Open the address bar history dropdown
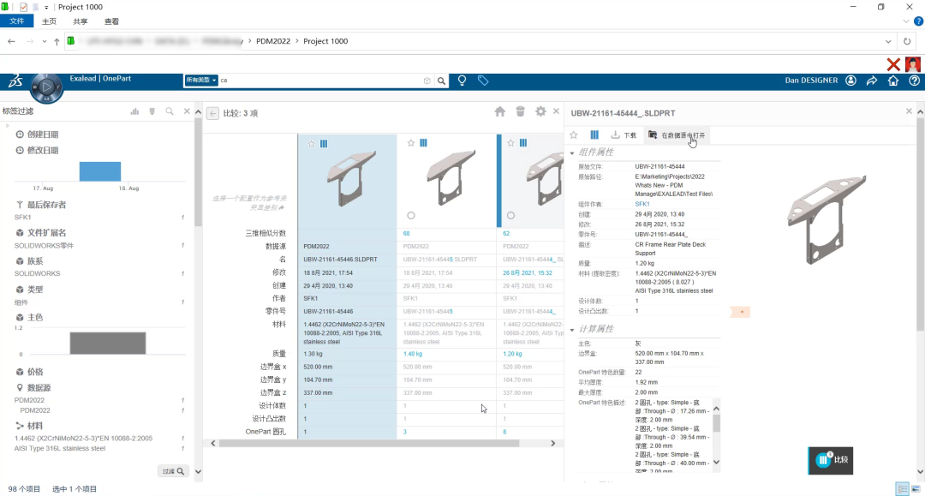925x496 pixels. click(x=888, y=41)
